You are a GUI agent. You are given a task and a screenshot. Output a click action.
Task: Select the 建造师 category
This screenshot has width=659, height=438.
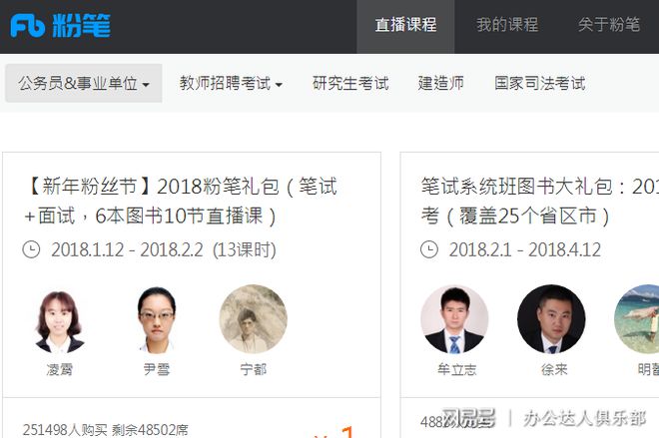pos(441,83)
